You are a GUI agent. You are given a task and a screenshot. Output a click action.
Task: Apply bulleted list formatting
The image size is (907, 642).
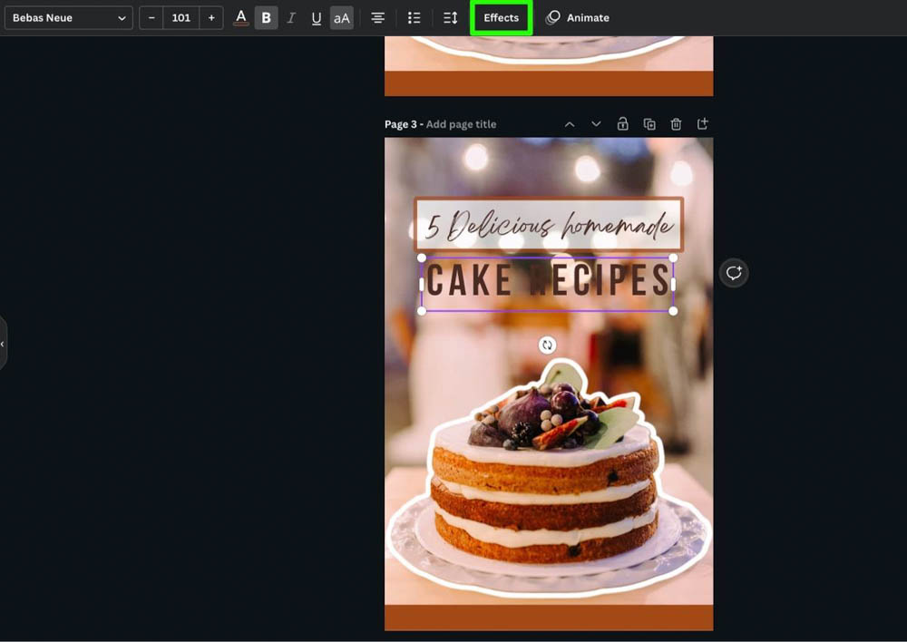(414, 18)
